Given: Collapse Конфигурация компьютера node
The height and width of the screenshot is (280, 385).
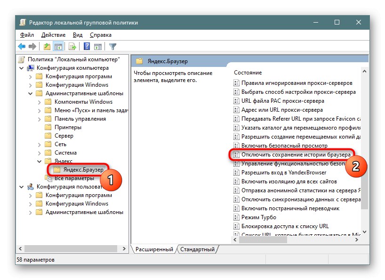Looking at the screenshot, I should coord(22,68).
